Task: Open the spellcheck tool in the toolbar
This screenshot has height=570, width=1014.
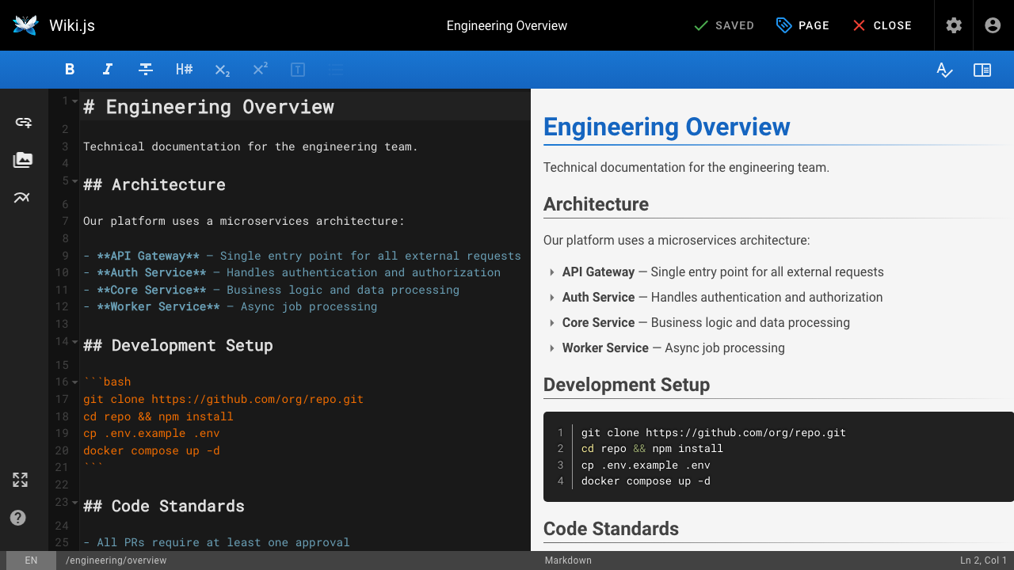Action: click(944, 70)
